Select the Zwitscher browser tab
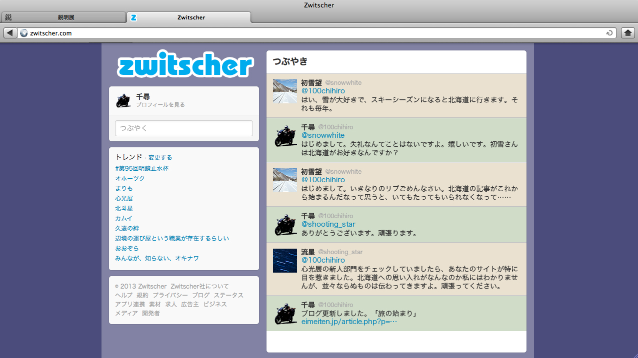 [188, 17]
